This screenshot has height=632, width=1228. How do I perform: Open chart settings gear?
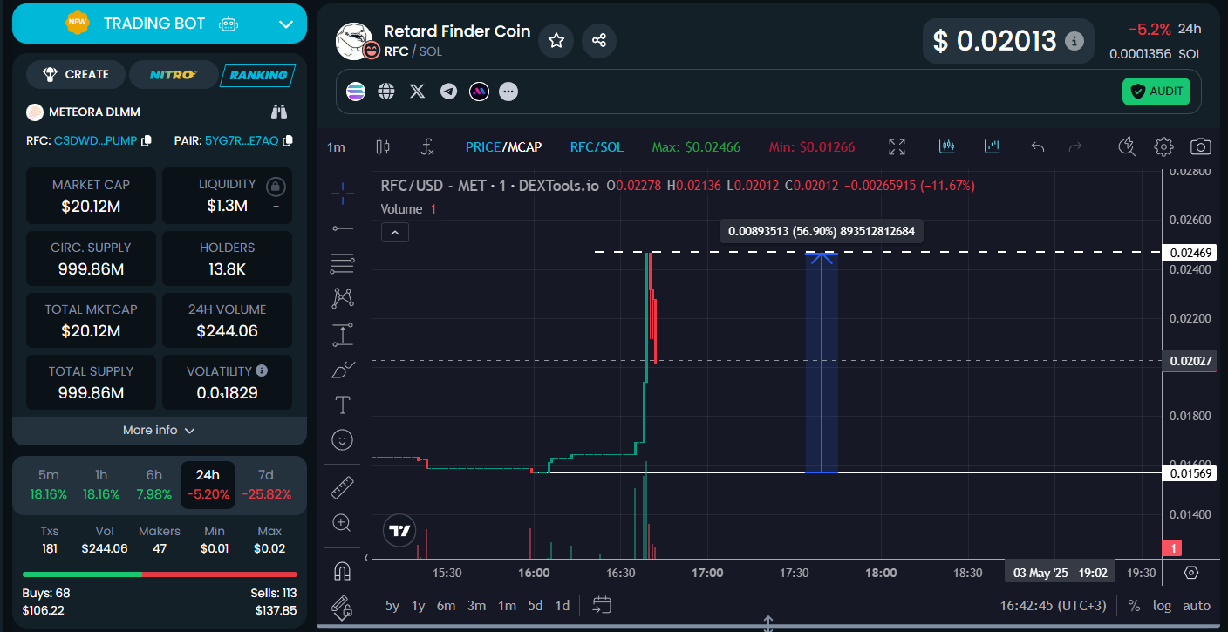click(1163, 146)
